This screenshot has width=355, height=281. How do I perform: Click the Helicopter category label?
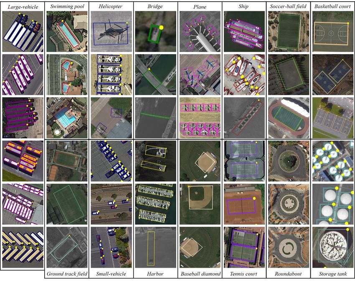point(111,6)
